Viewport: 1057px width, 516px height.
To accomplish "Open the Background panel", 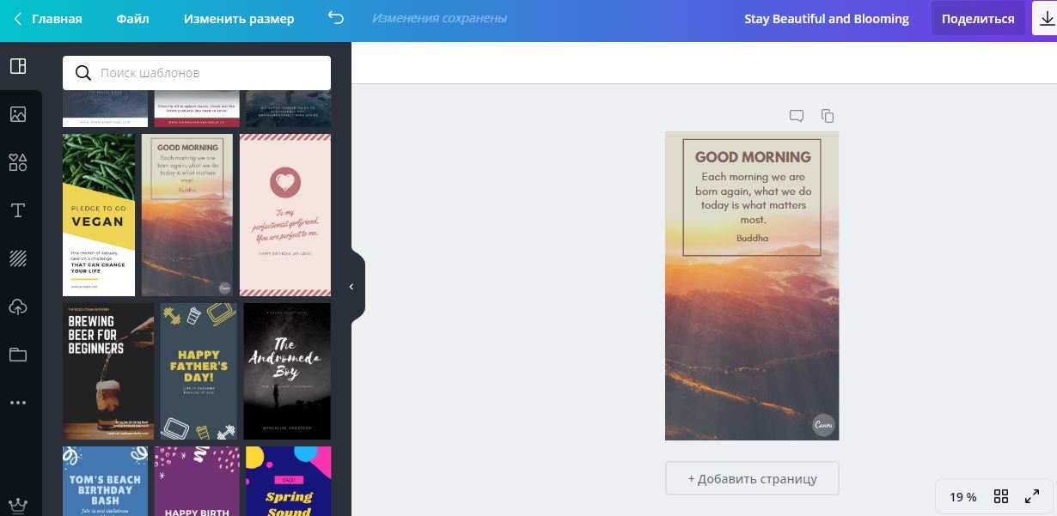I will [x=18, y=258].
